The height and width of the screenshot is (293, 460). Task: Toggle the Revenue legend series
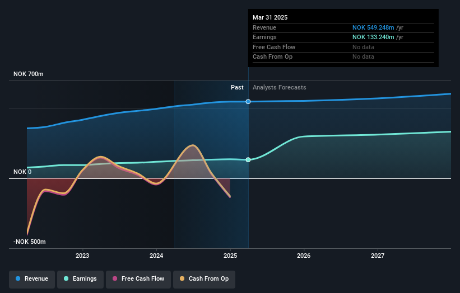pos(32,279)
